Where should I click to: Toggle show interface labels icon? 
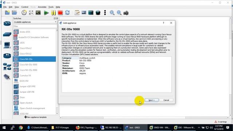31,13
